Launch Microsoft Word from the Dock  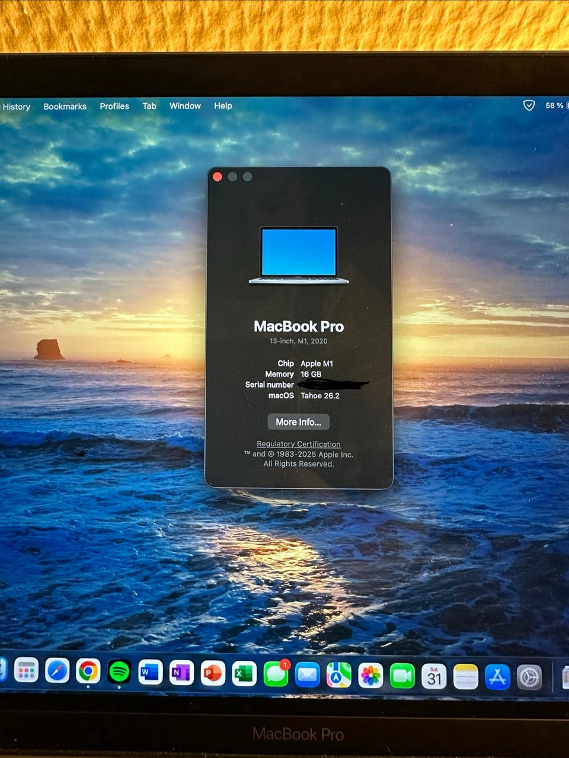coord(151,673)
